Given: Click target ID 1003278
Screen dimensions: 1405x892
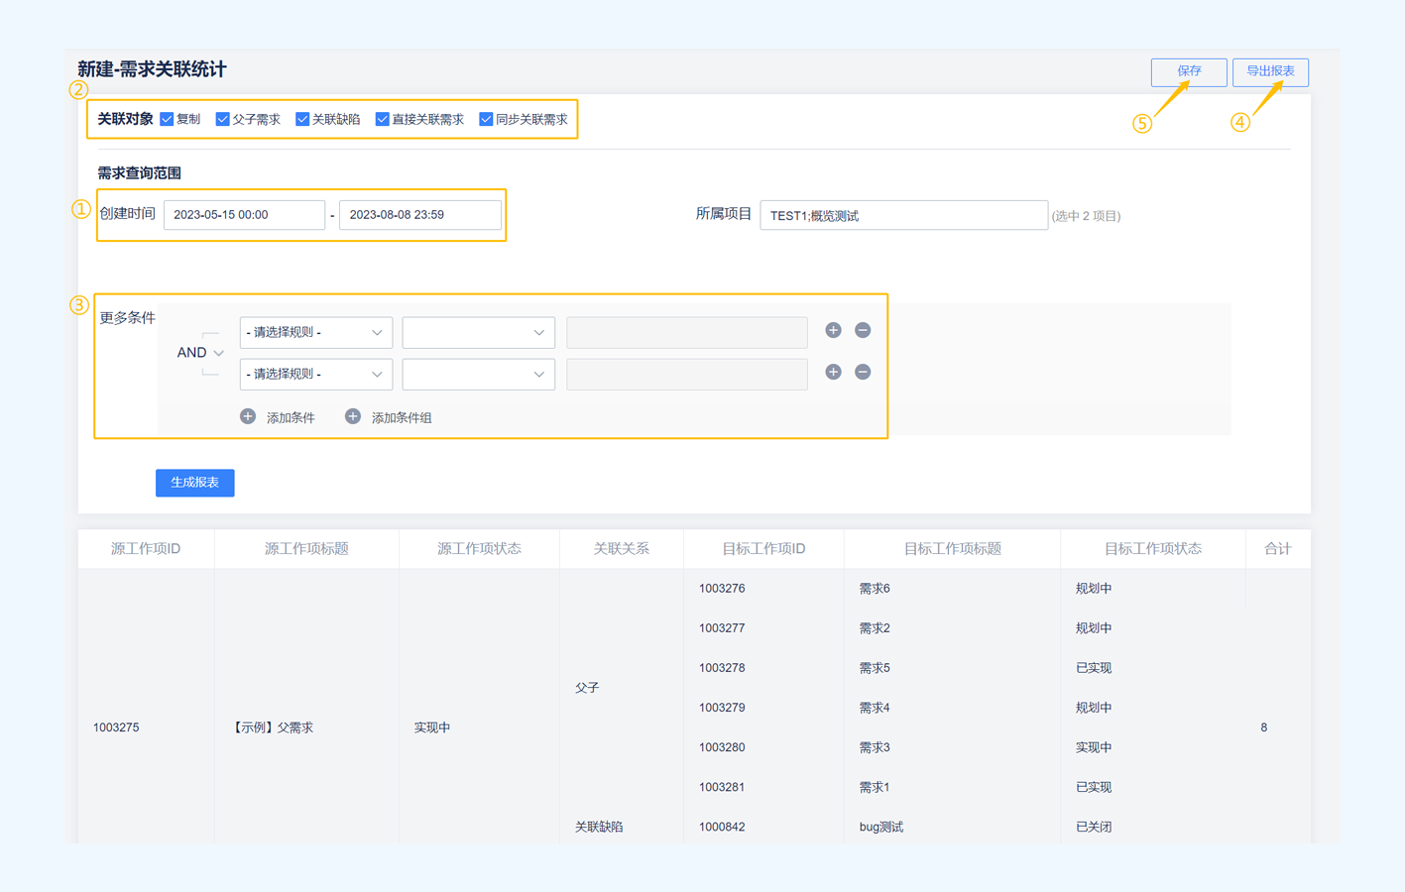Looking at the screenshot, I should coord(722,668).
